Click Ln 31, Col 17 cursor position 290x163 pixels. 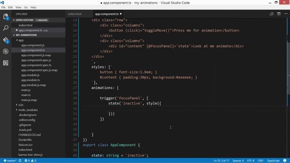(x=222, y=161)
